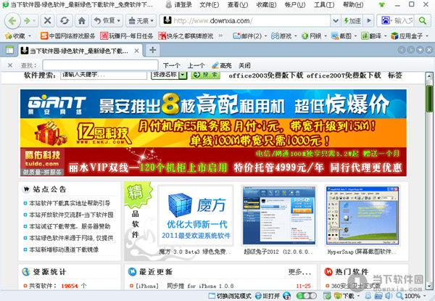
Task: Click the skin shirt icon in title bar
Action: click(x=382, y=4)
